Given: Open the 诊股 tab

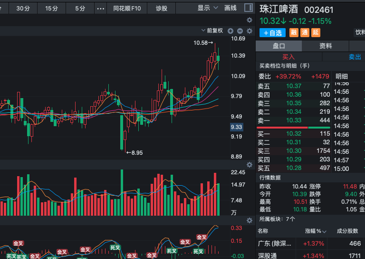Looking at the screenshot, I should pos(161,9).
